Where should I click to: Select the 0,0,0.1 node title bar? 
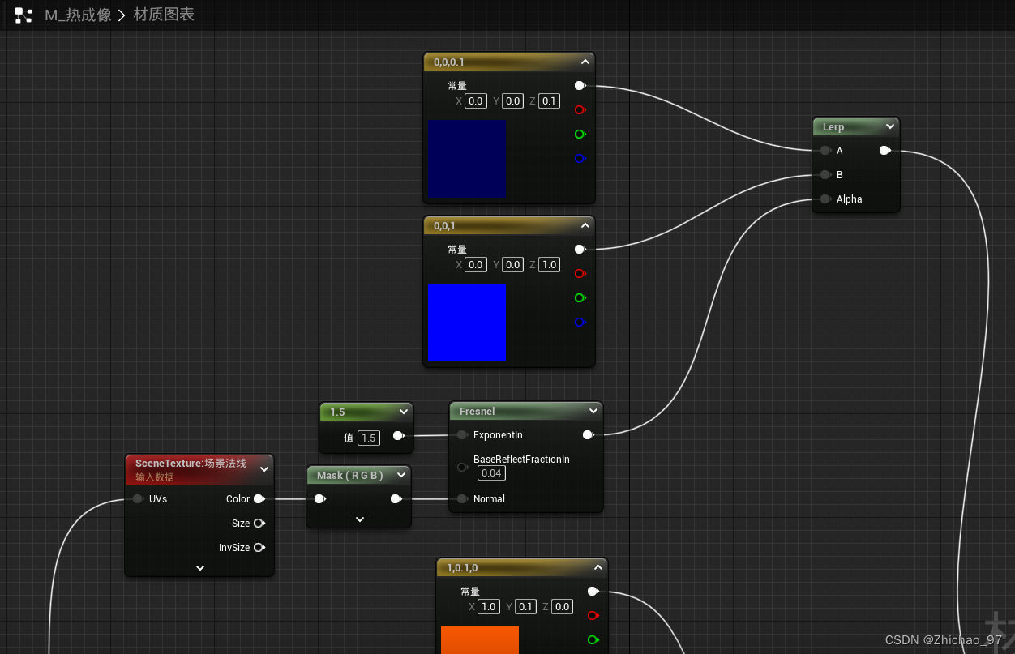tap(509, 62)
